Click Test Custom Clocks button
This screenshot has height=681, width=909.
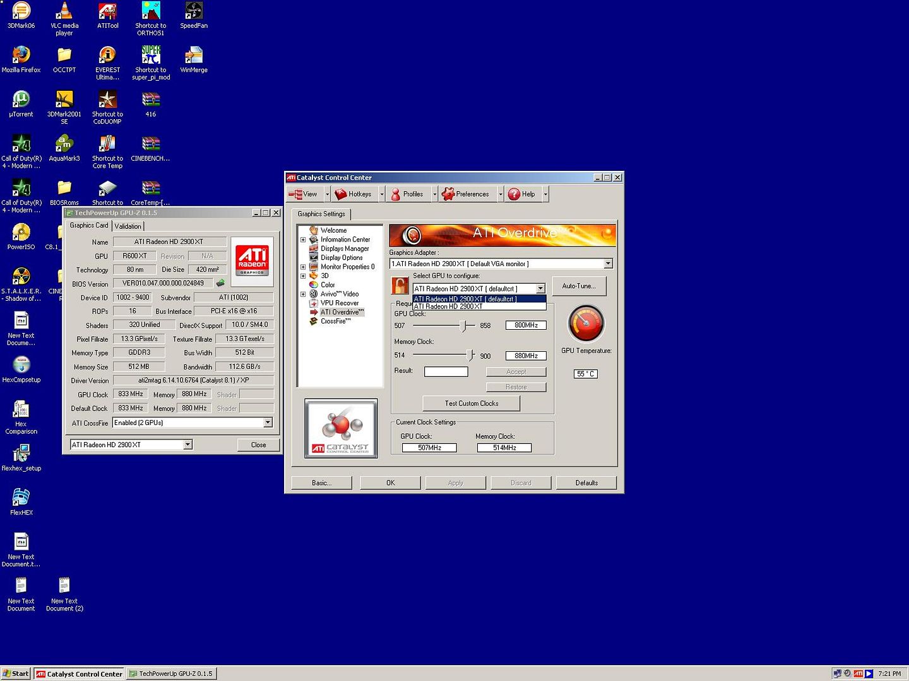(471, 404)
